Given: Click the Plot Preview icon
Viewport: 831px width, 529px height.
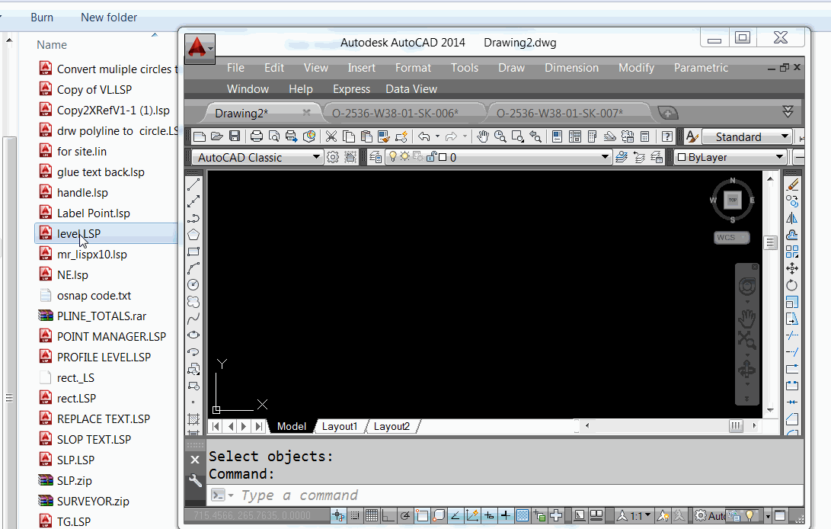Looking at the screenshot, I should (x=274, y=136).
